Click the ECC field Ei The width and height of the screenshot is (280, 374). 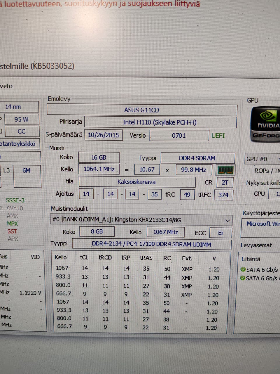220,233
